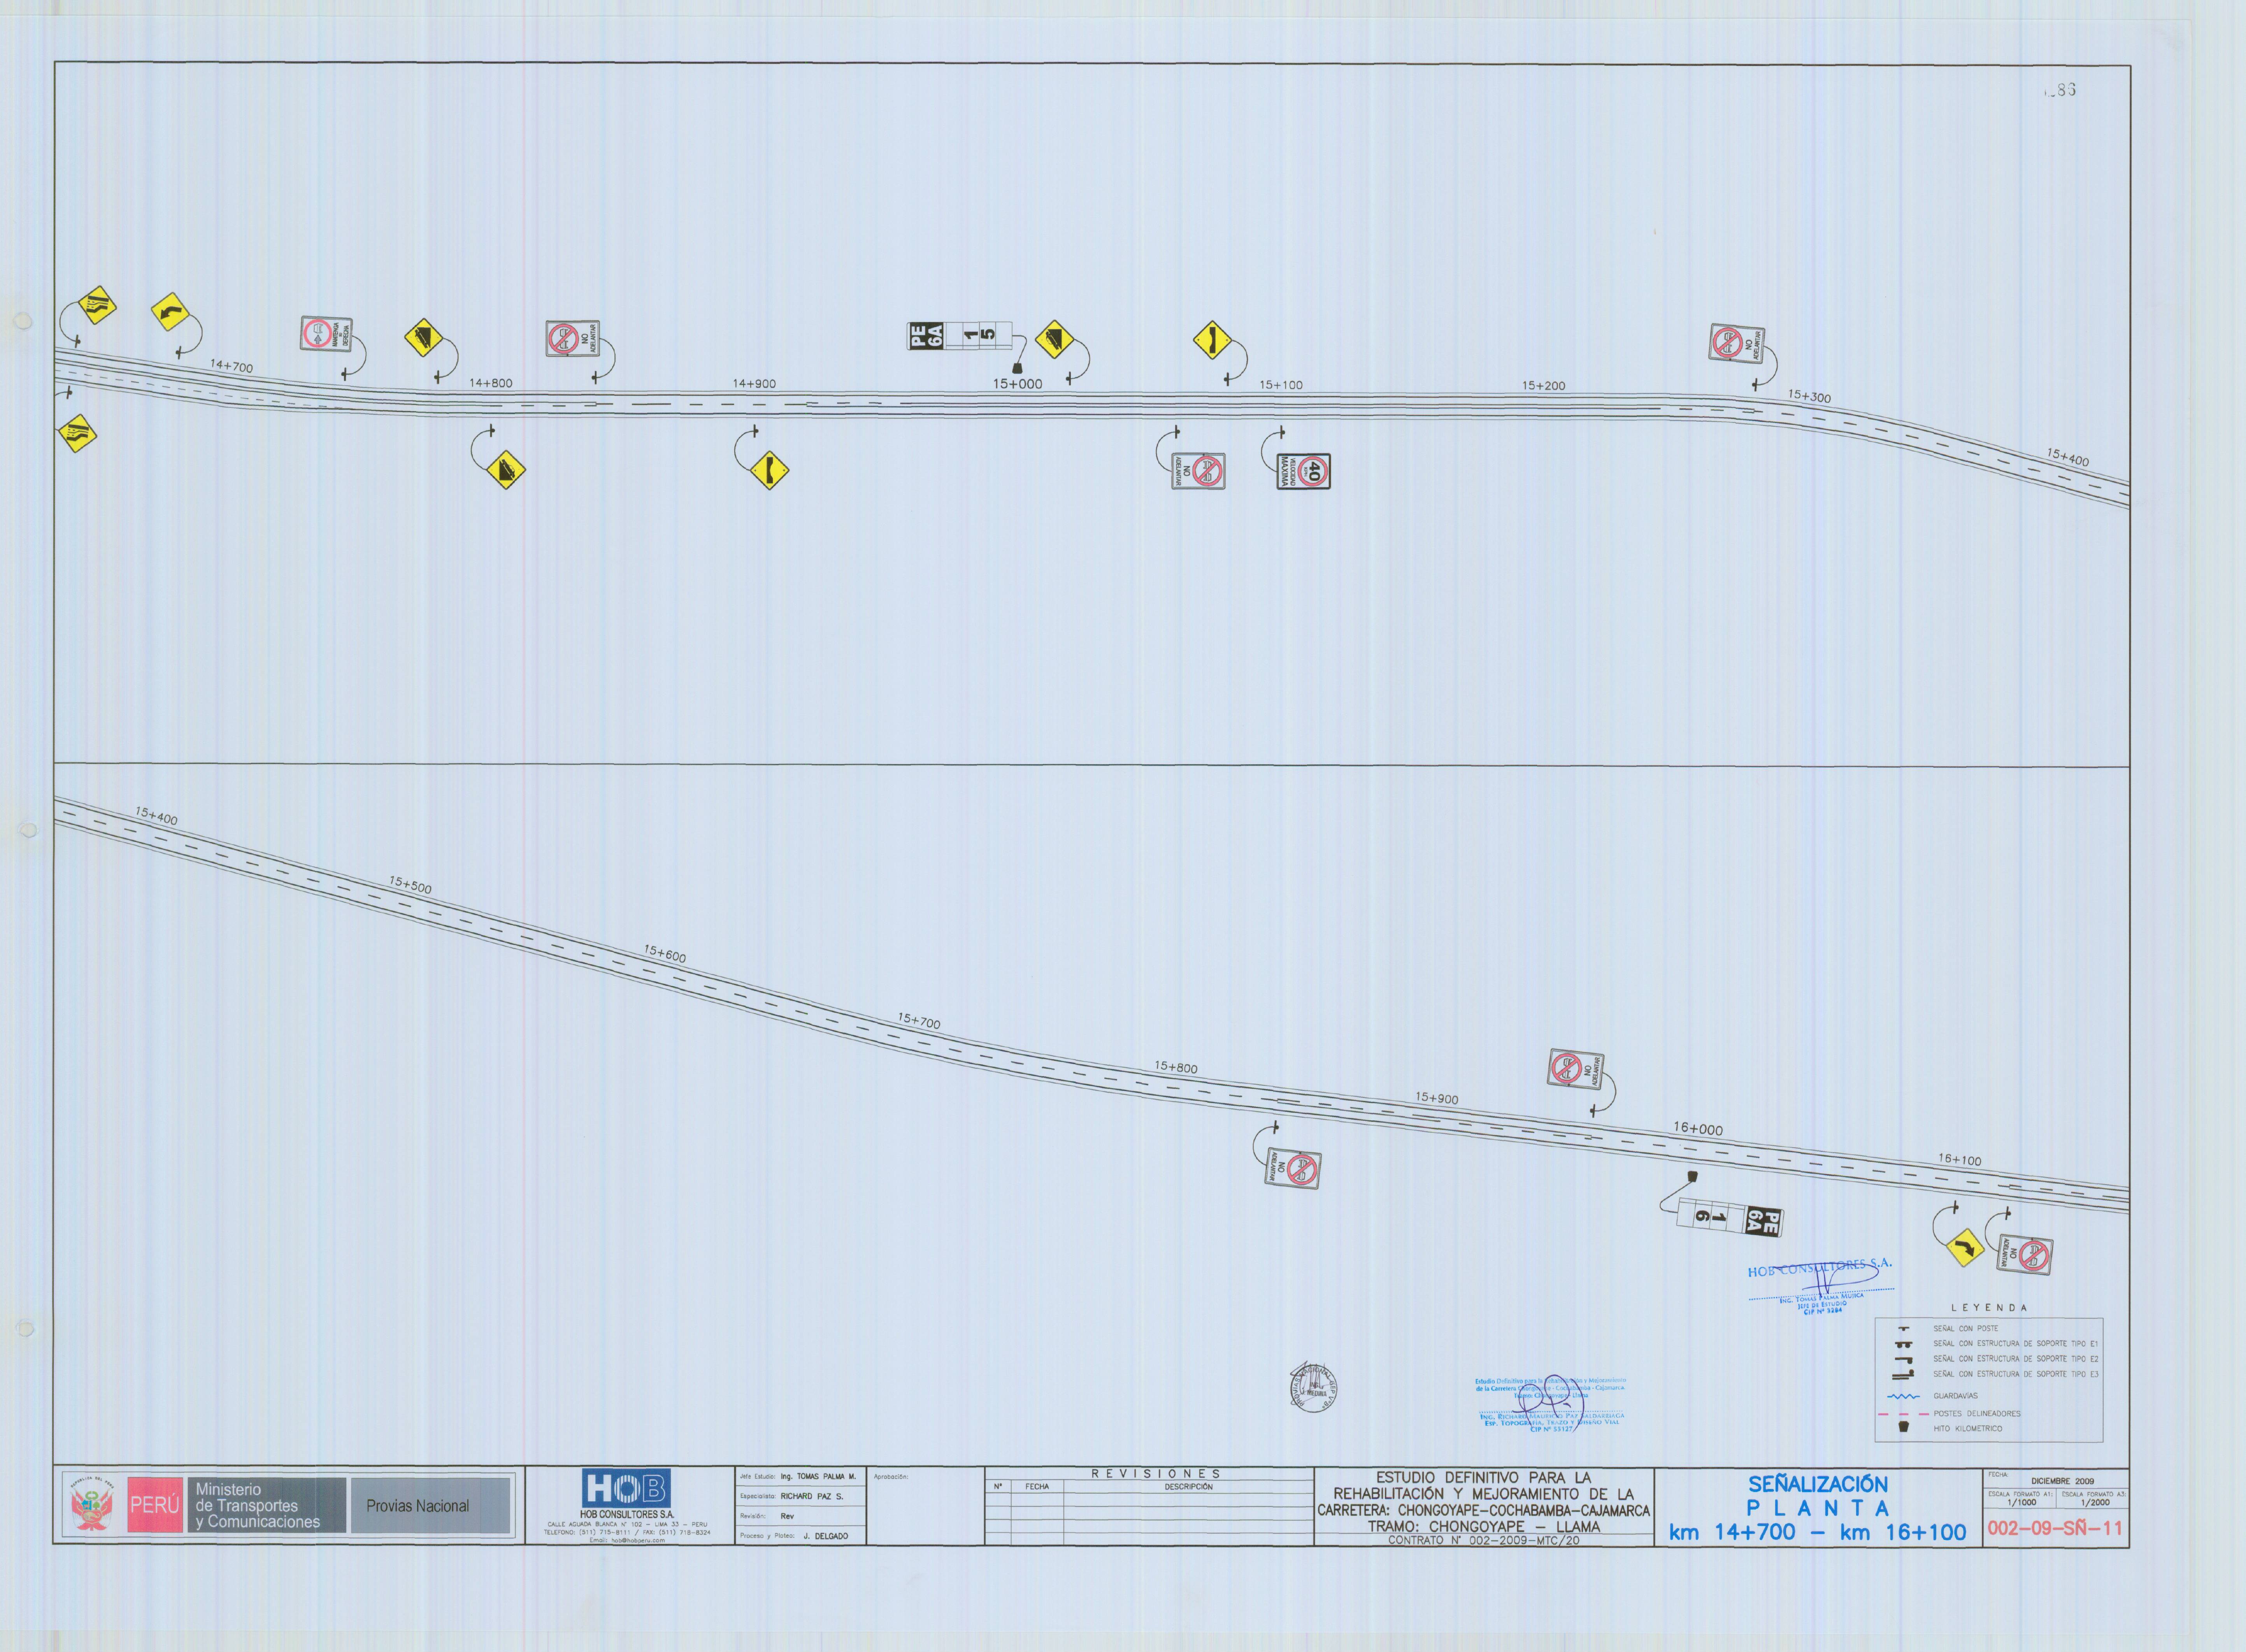The image size is (2246, 1652).
Task: Select the topmost yellow warning sign at the far left edge
Action: click(x=97, y=305)
